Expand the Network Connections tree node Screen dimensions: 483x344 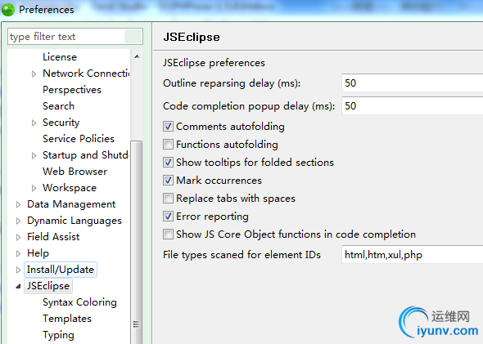34,74
